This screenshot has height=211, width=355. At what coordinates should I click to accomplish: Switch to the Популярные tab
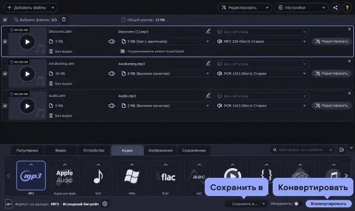(27, 150)
